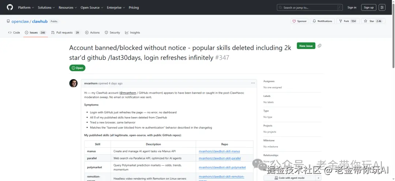Expand the Platform menu
The width and height of the screenshot is (395, 181).
26,8
